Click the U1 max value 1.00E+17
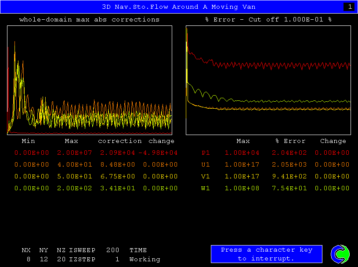The width and height of the screenshot is (358, 267). 242,165
